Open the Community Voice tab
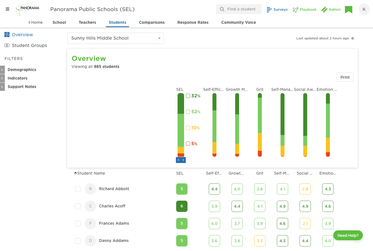The image size is (373, 251). pyautogui.click(x=239, y=22)
